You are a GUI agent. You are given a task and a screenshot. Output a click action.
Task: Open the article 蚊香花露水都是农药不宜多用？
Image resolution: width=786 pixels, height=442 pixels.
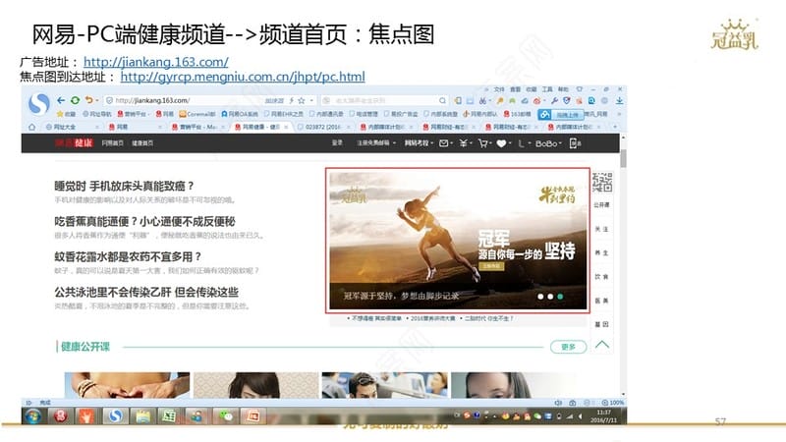tap(128, 256)
